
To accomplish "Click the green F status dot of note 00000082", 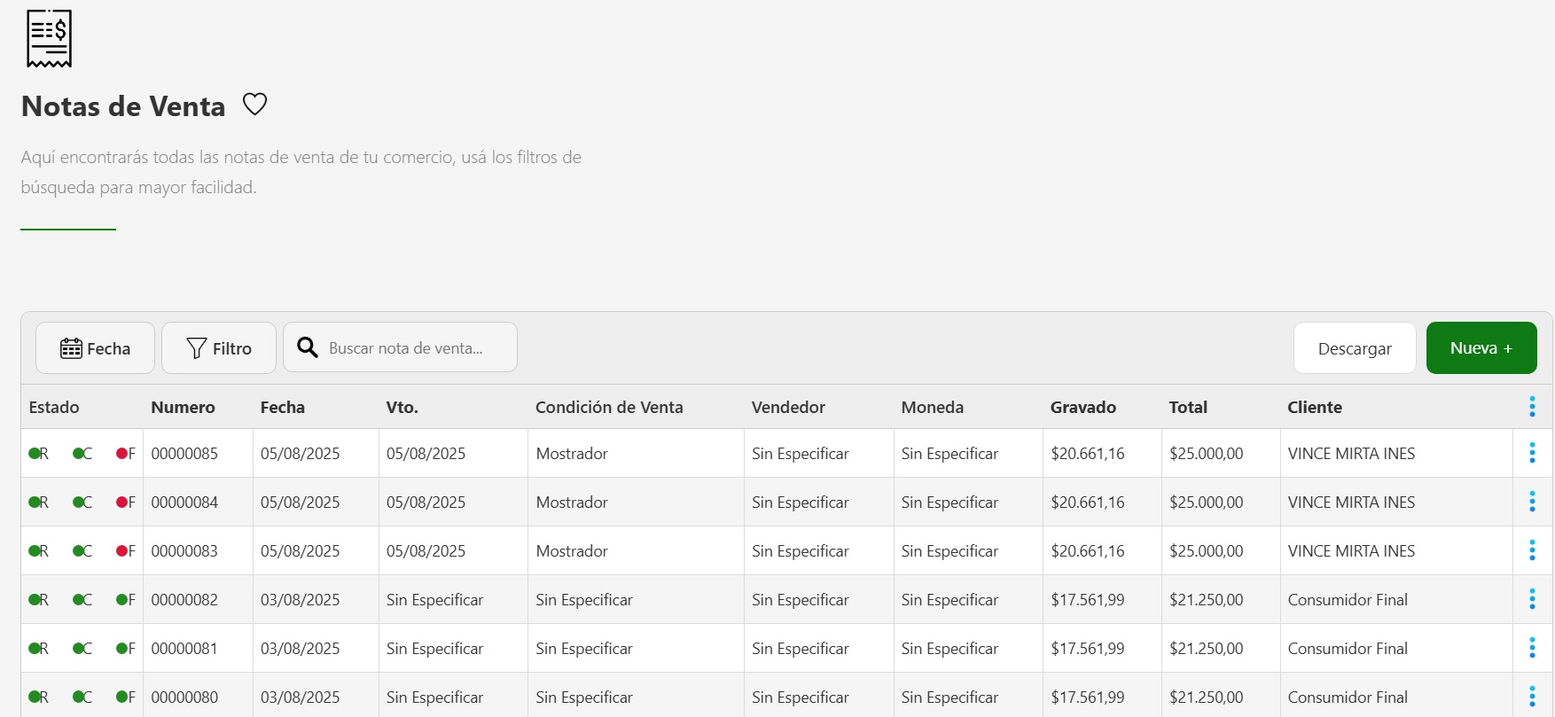I will [x=122, y=600].
